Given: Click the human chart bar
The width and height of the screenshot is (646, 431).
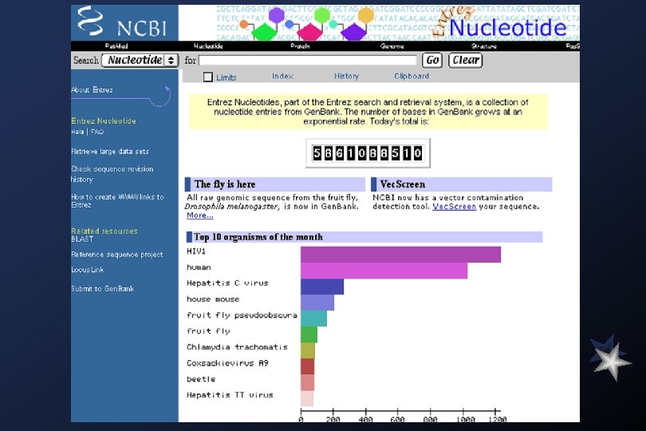Looking at the screenshot, I should pos(384,271).
